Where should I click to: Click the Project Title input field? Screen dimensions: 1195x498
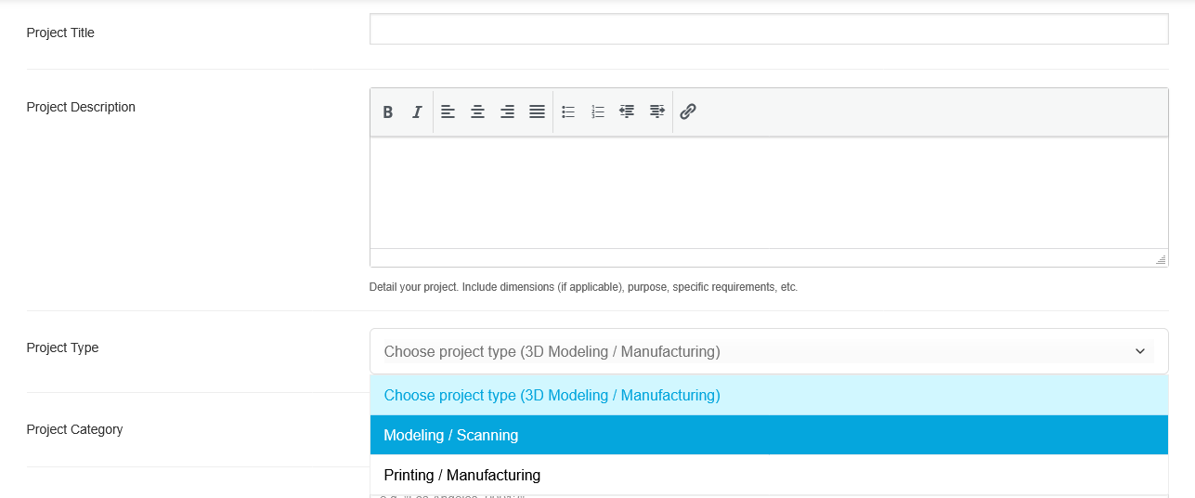pos(768,29)
